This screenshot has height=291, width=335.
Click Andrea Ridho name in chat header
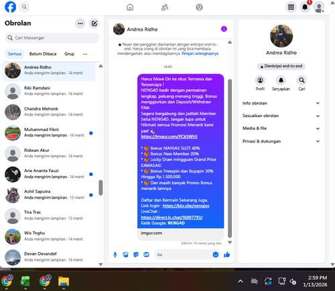[x=142, y=29]
